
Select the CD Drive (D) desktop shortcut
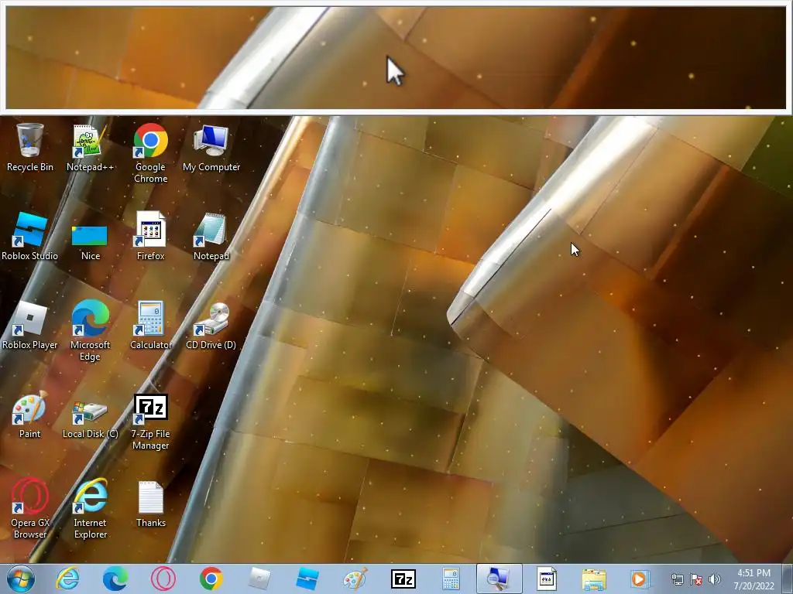[211, 325]
